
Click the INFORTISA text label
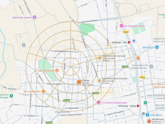(x=148, y=48)
